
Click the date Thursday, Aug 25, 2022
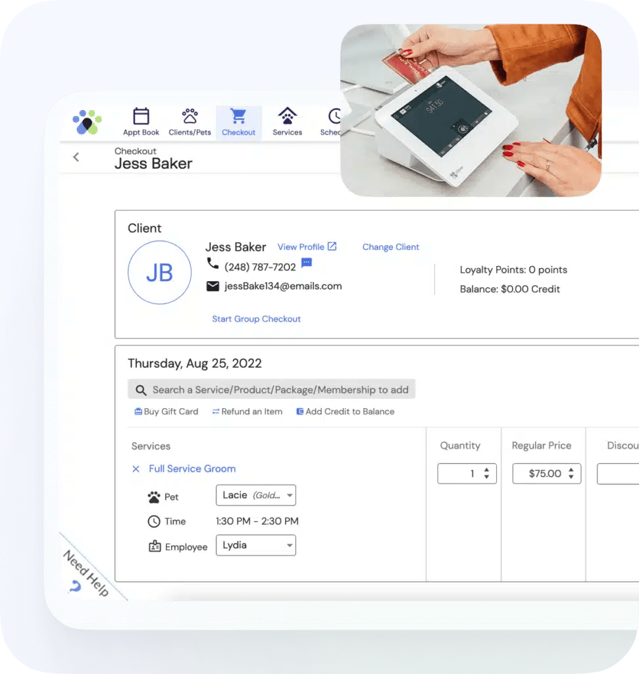coord(195,363)
